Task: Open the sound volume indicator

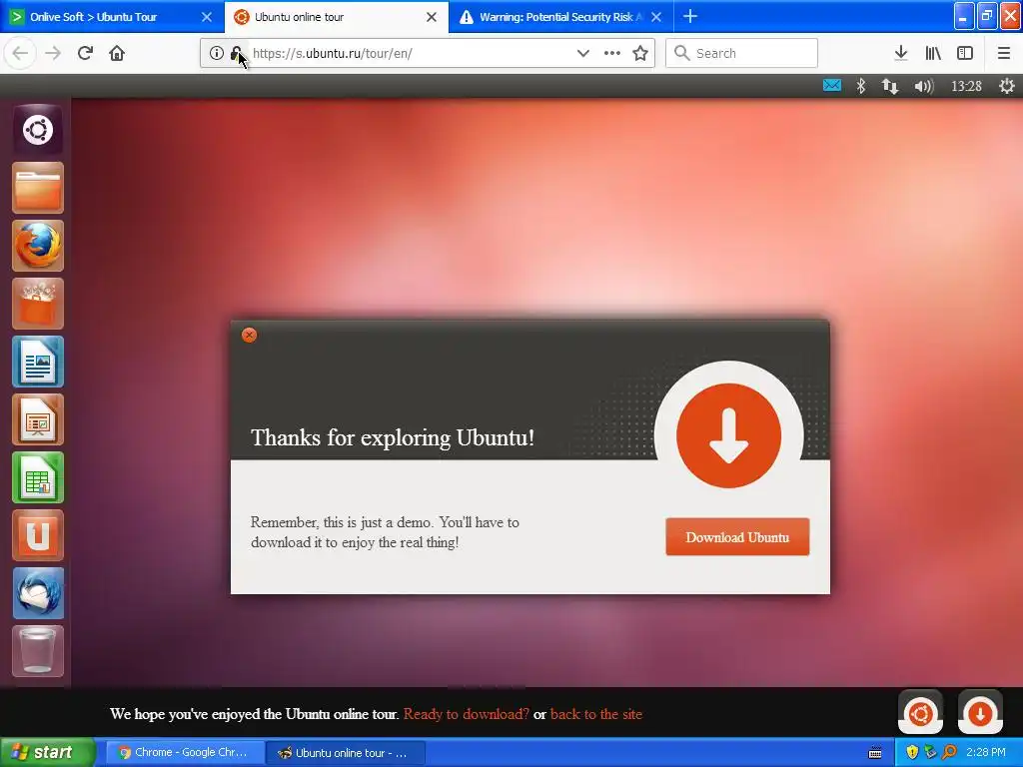Action: pyautogui.click(x=924, y=86)
